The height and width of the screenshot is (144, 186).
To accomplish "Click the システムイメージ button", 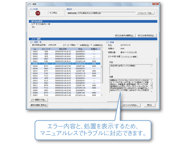I will 145,13.
